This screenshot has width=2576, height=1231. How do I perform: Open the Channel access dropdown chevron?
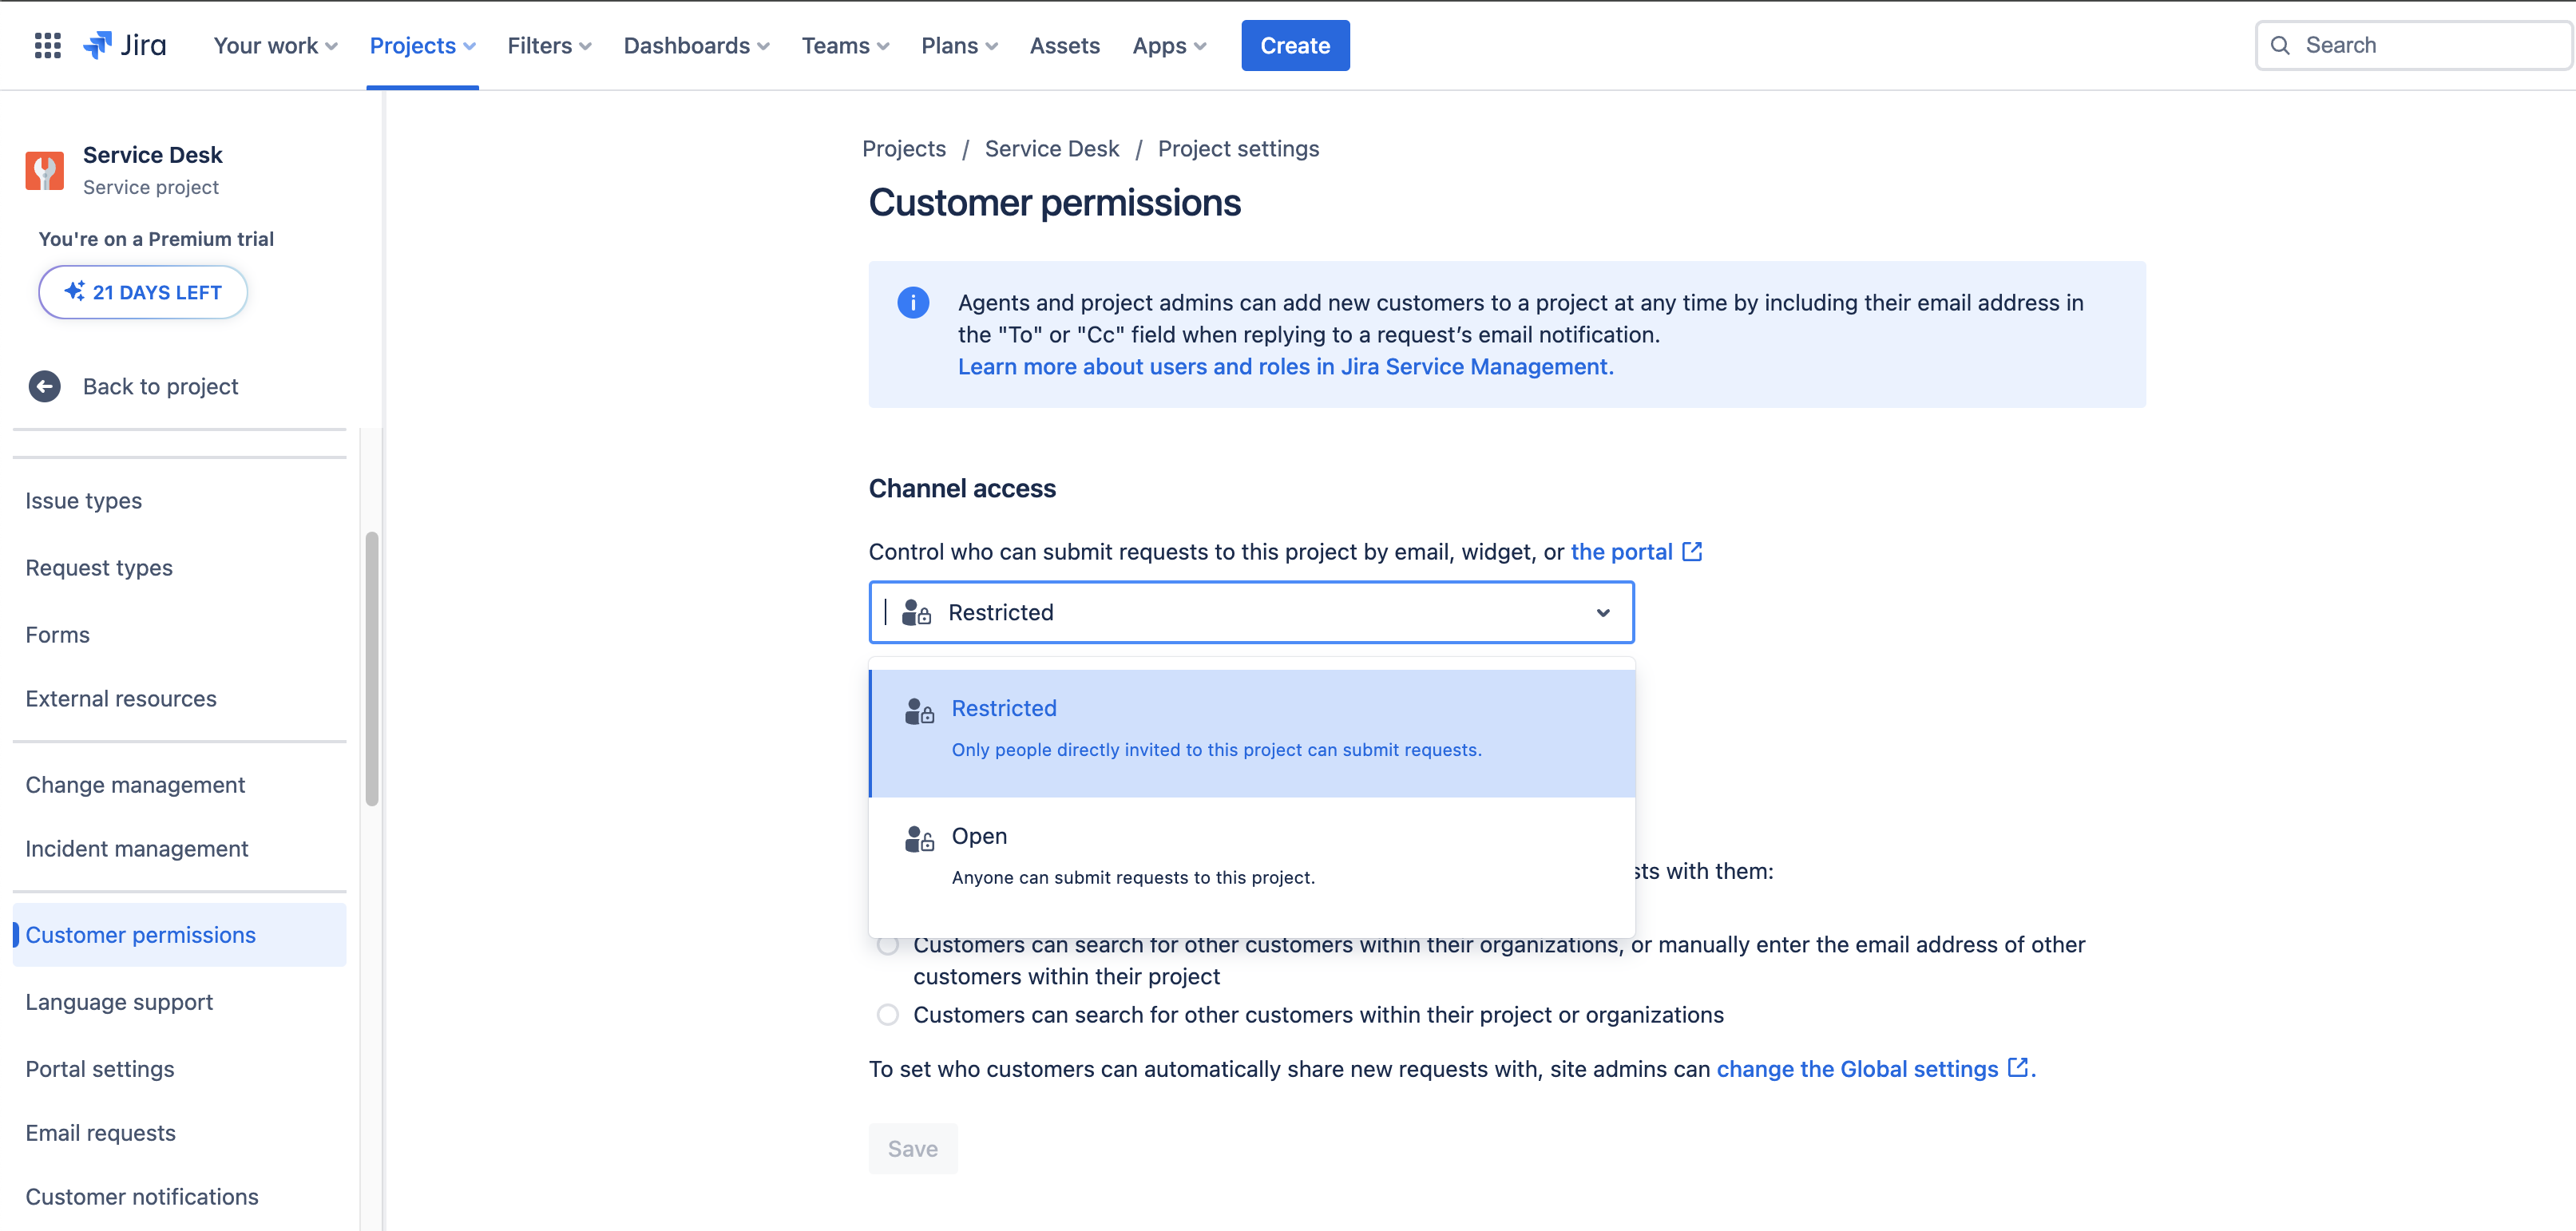tap(1602, 612)
